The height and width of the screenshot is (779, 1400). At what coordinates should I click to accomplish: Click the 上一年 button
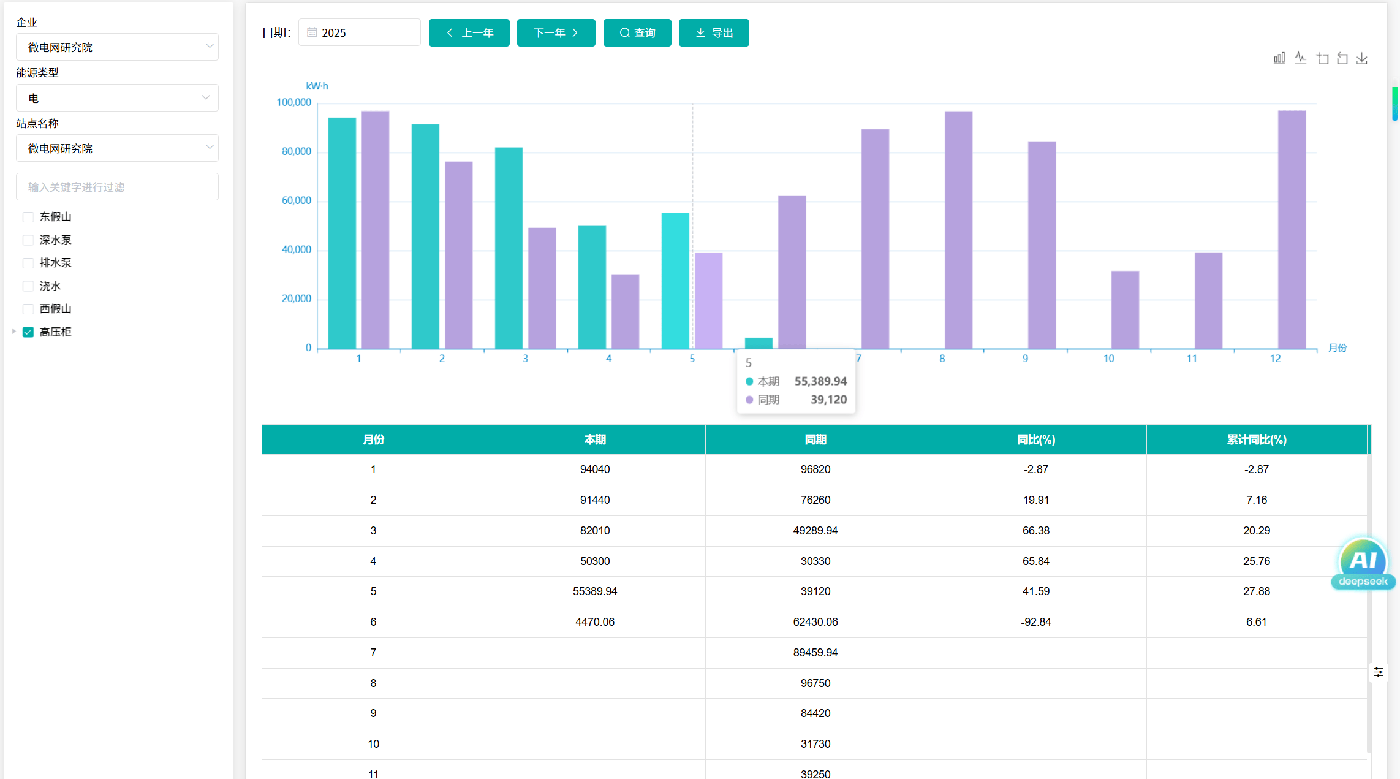469,32
